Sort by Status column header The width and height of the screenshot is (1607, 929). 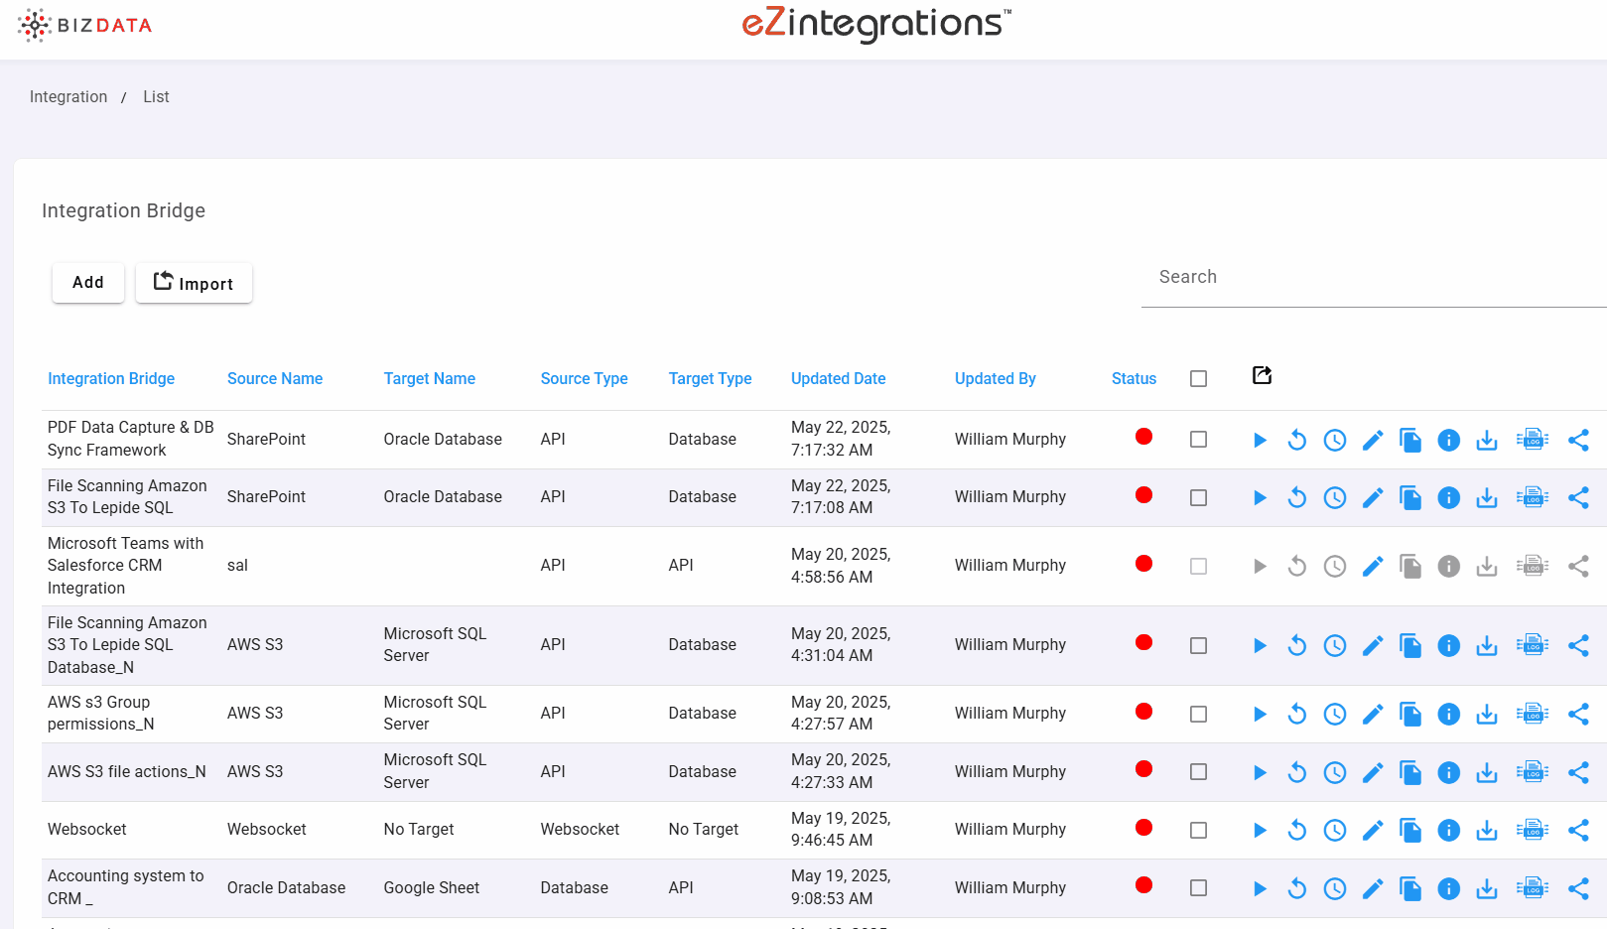pos(1134,379)
